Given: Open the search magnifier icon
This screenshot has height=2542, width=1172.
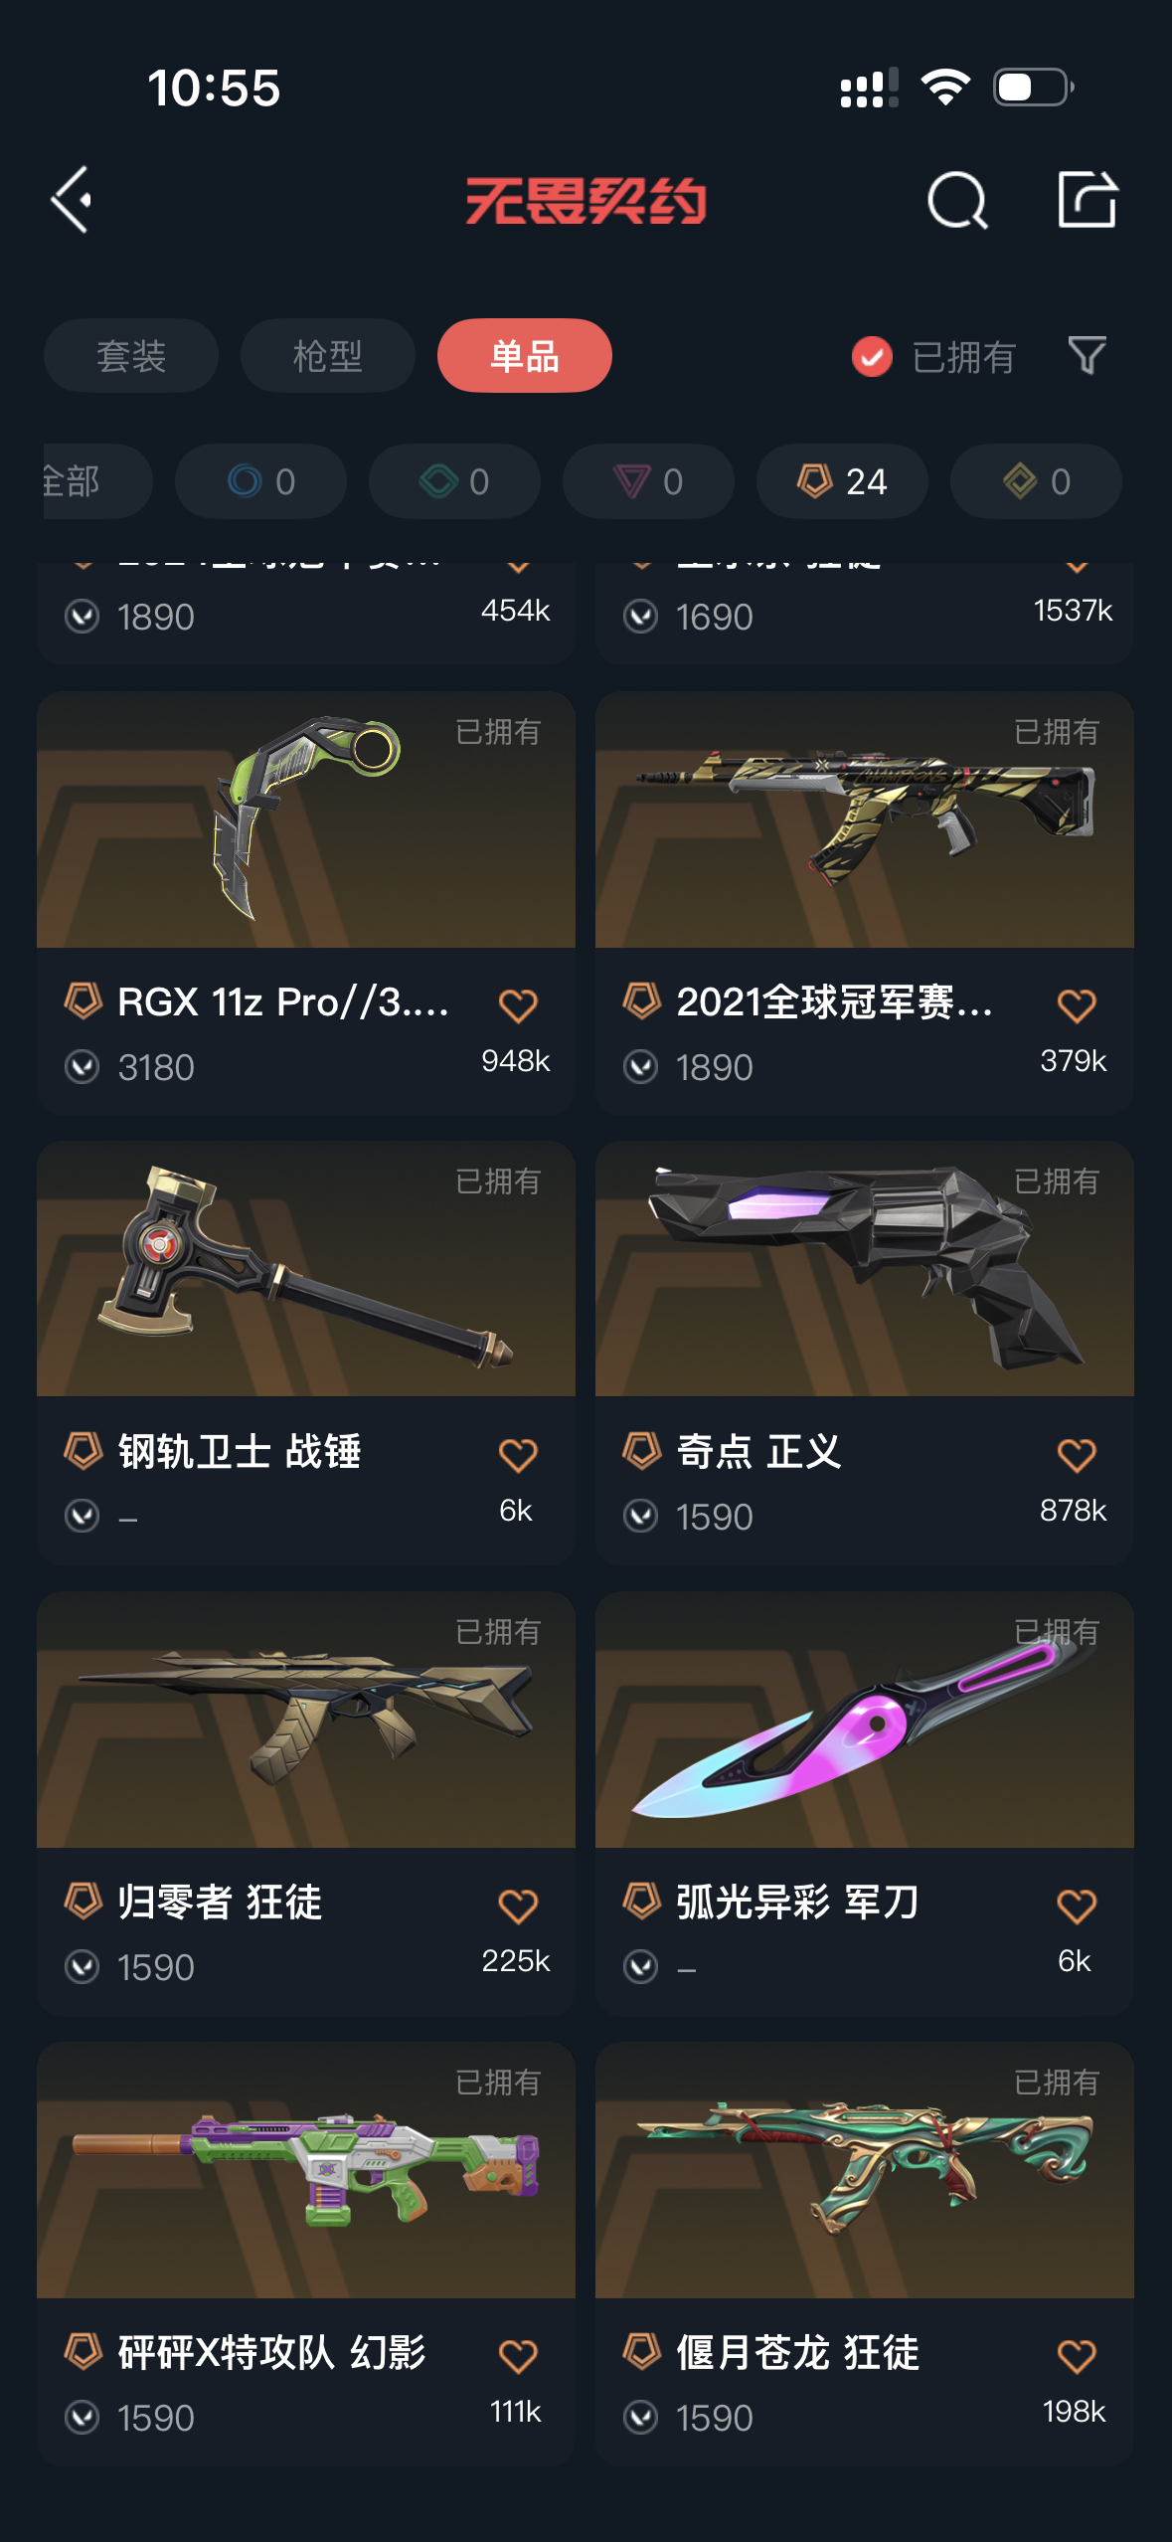Looking at the screenshot, I should (x=956, y=200).
